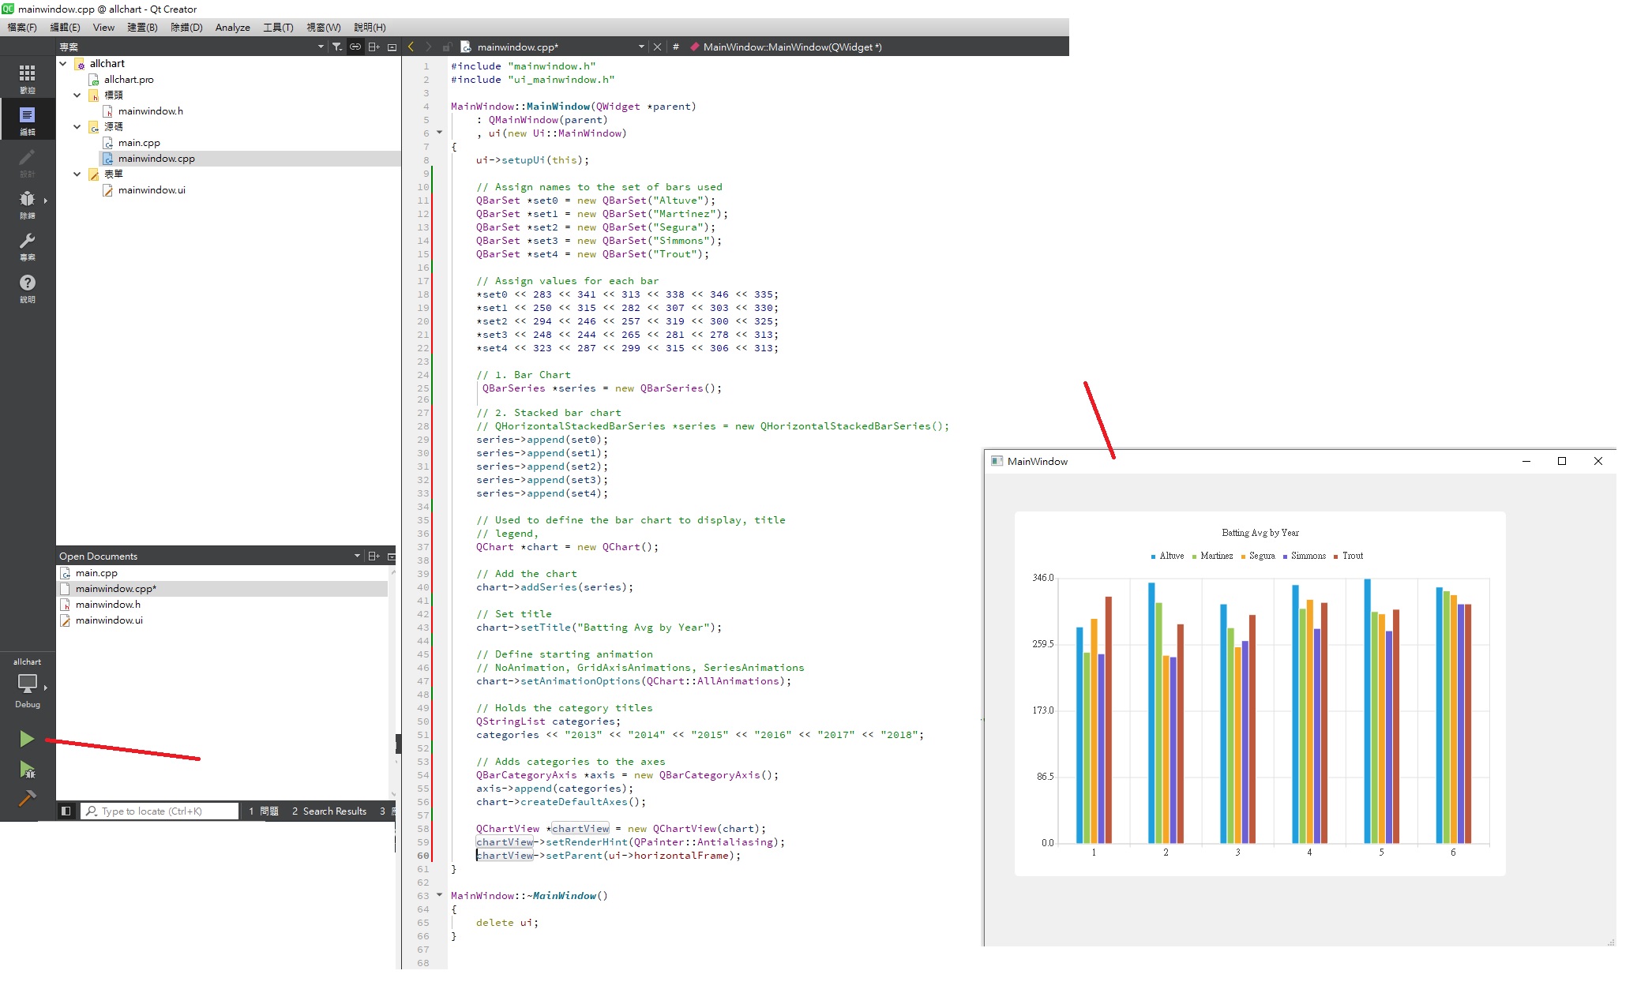Click the Altuve legend color marker
Viewport: 1652px width, 993px height.
(1154, 556)
